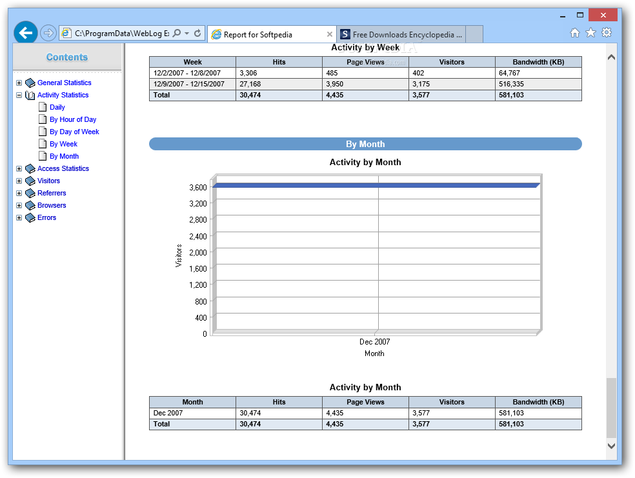Click the Visitors book icon
Screen dimensions: 635x478
coord(30,181)
